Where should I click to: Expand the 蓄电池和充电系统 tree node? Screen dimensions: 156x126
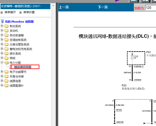point(2,49)
